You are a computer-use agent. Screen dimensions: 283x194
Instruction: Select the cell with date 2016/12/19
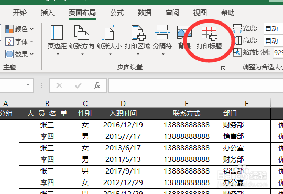coord(123,125)
